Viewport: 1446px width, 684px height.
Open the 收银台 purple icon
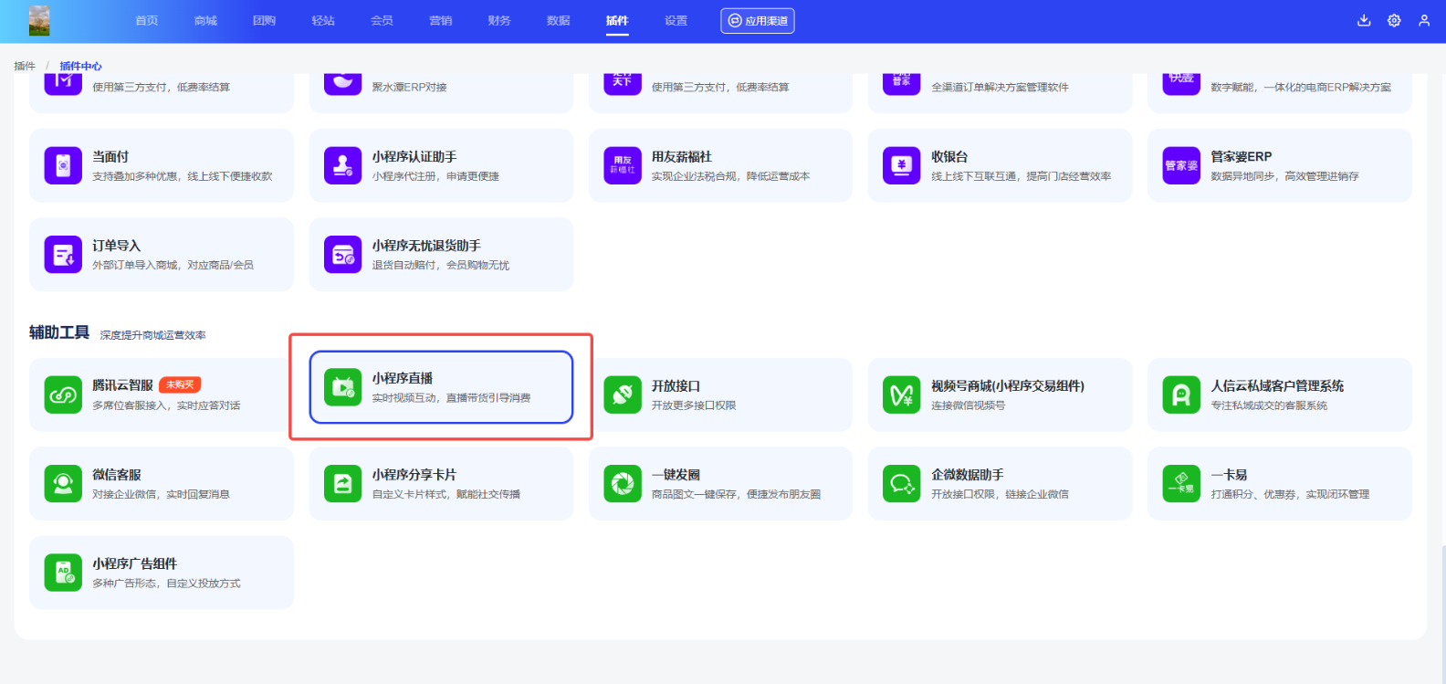click(x=902, y=165)
